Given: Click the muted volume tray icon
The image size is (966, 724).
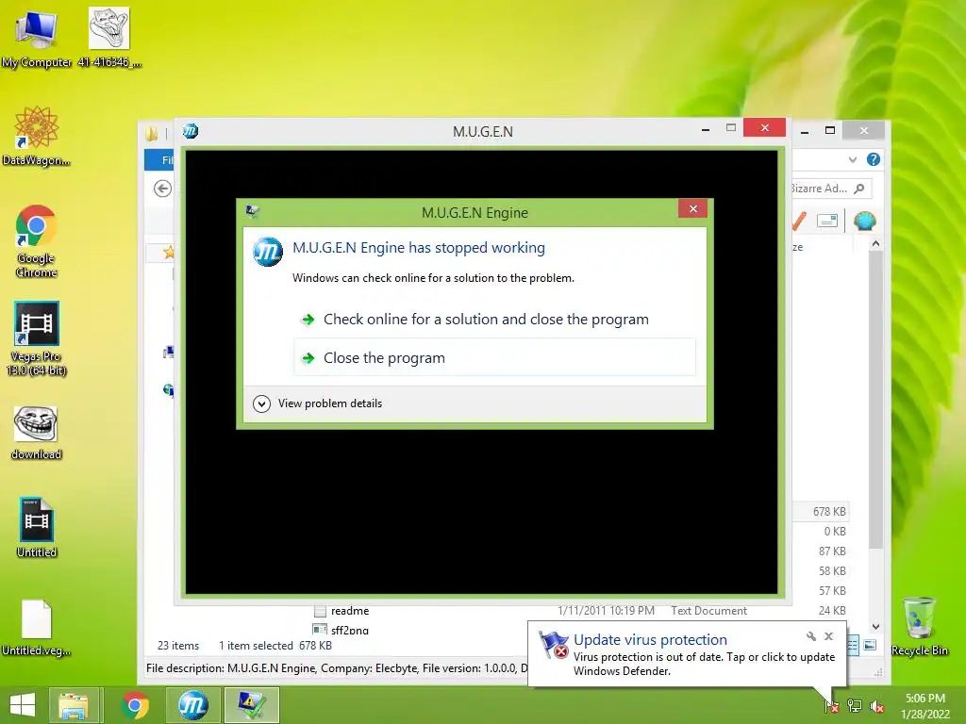Looking at the screenshot, I should (x=876, y=706).
